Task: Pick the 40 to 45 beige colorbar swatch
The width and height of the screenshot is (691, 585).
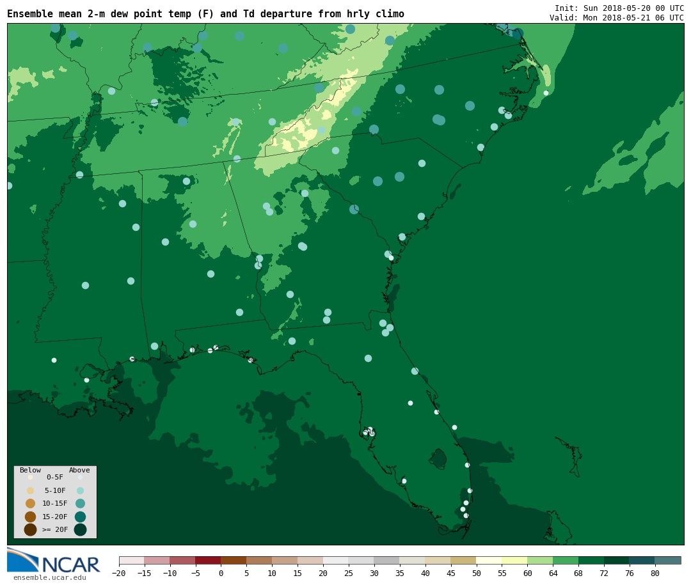Action: point(438,560)
